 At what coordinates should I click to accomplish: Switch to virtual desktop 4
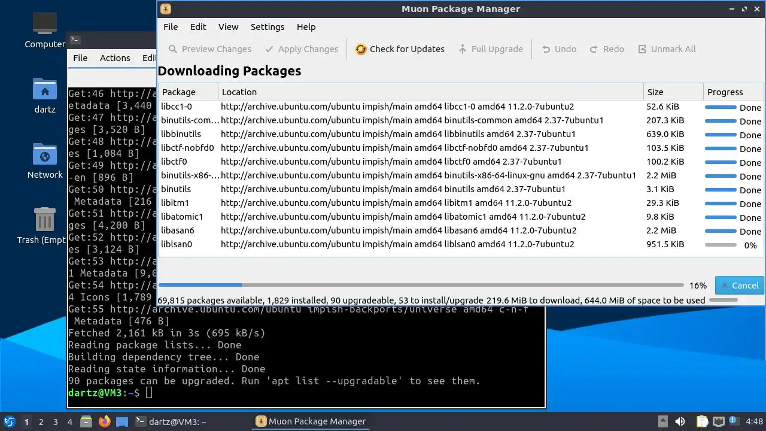click(x=70, y=422)
